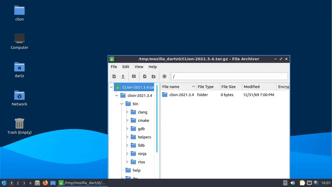Image resolution: width=332 pixels, height=187 pixels.
Task: Expand the clang folder node
Action: (x=127, y=112)
